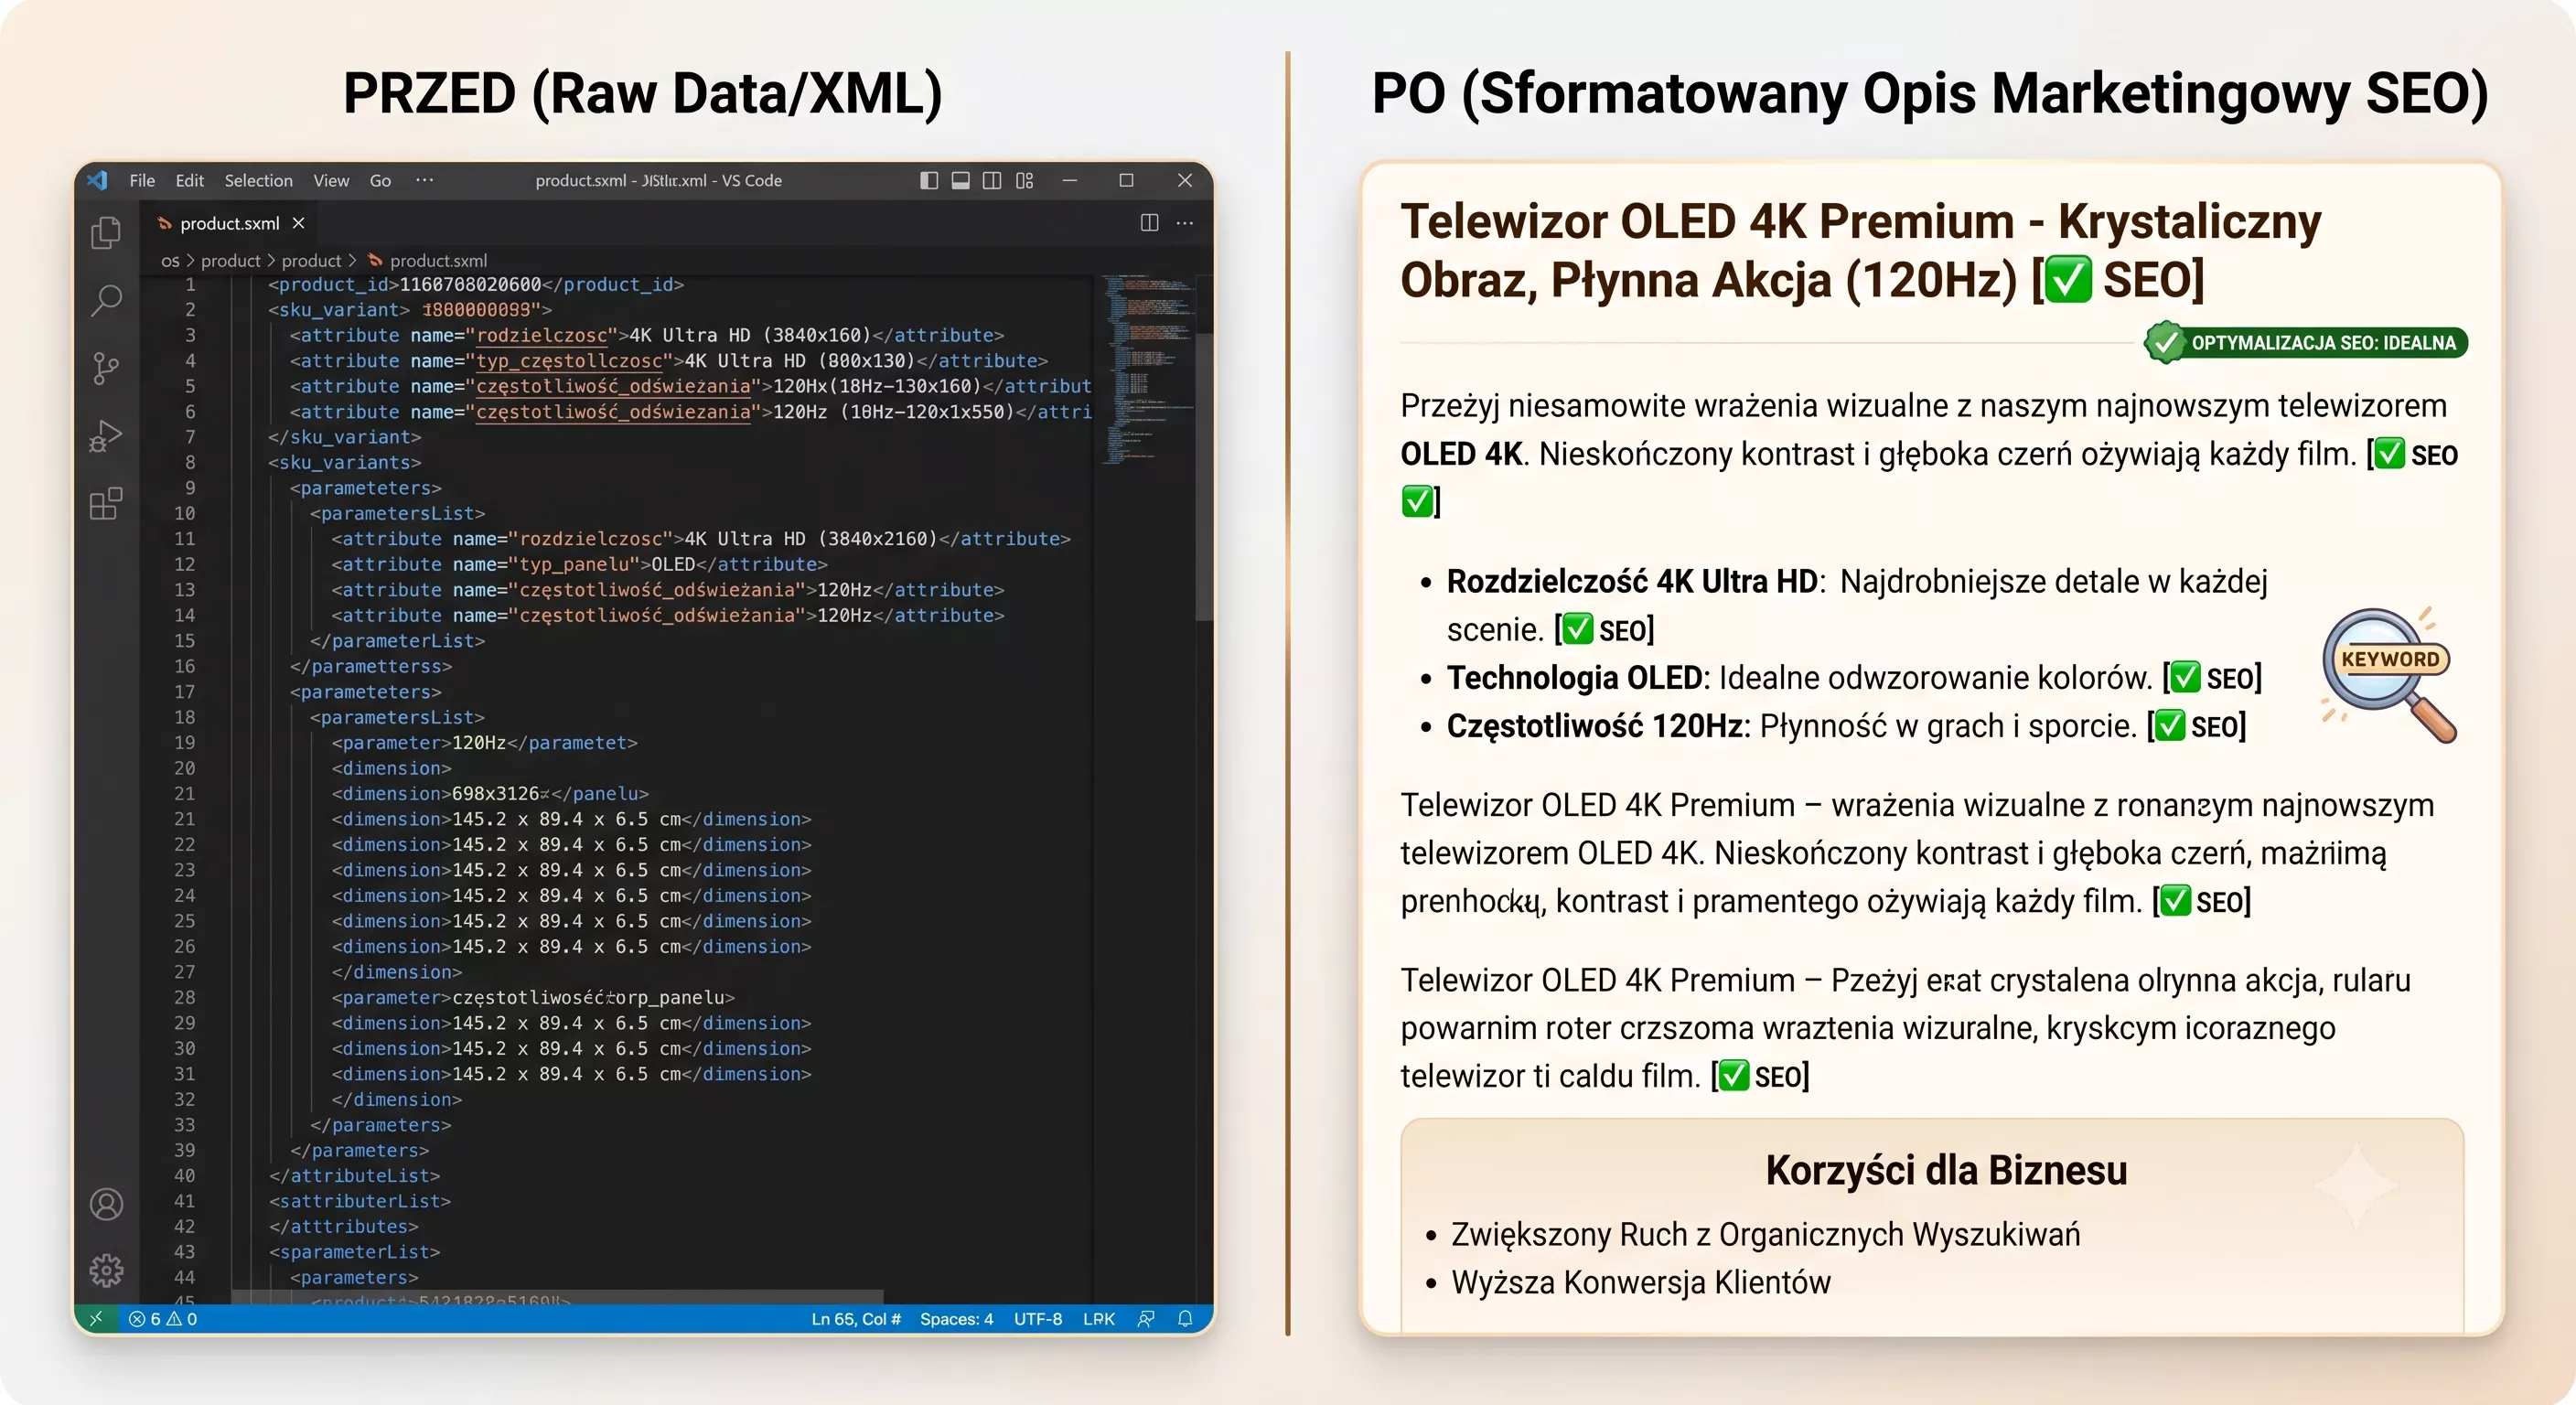Expand hidden menus with the ellipsis
Viewport: 2576px width, 1405px height.
[x=424, y=180]
